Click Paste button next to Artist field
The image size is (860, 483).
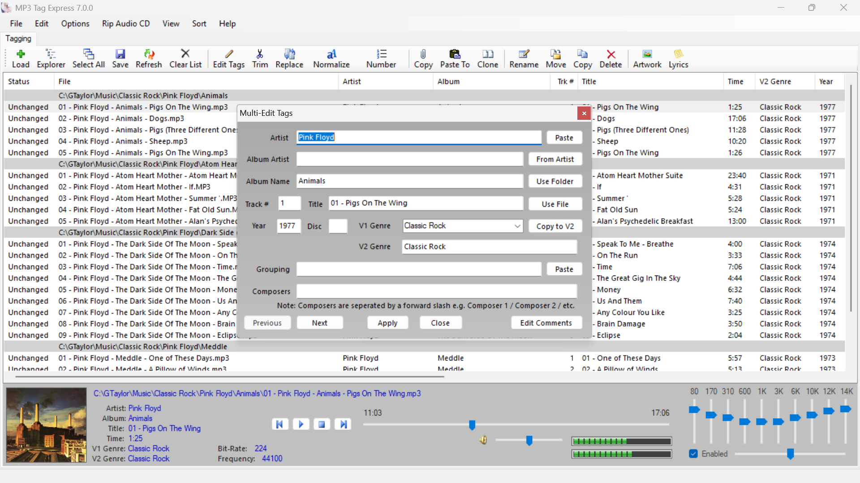pyautogui.click(x=564, y=138)
